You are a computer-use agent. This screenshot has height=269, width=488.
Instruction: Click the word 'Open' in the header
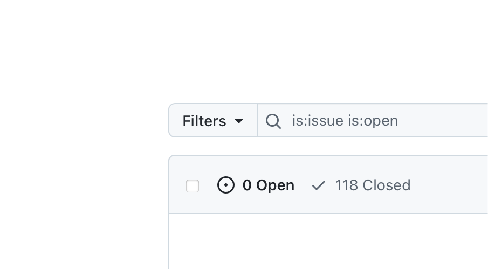275,185
